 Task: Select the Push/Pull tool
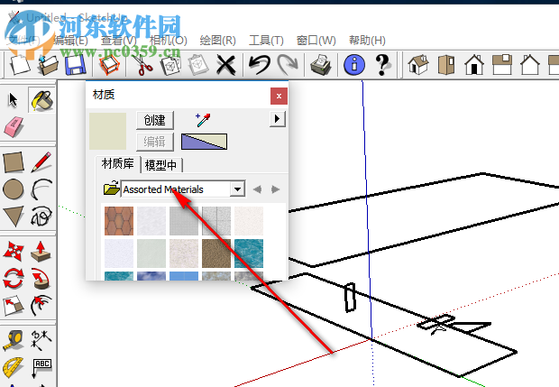pyautogui.click(x=41, y=251)
